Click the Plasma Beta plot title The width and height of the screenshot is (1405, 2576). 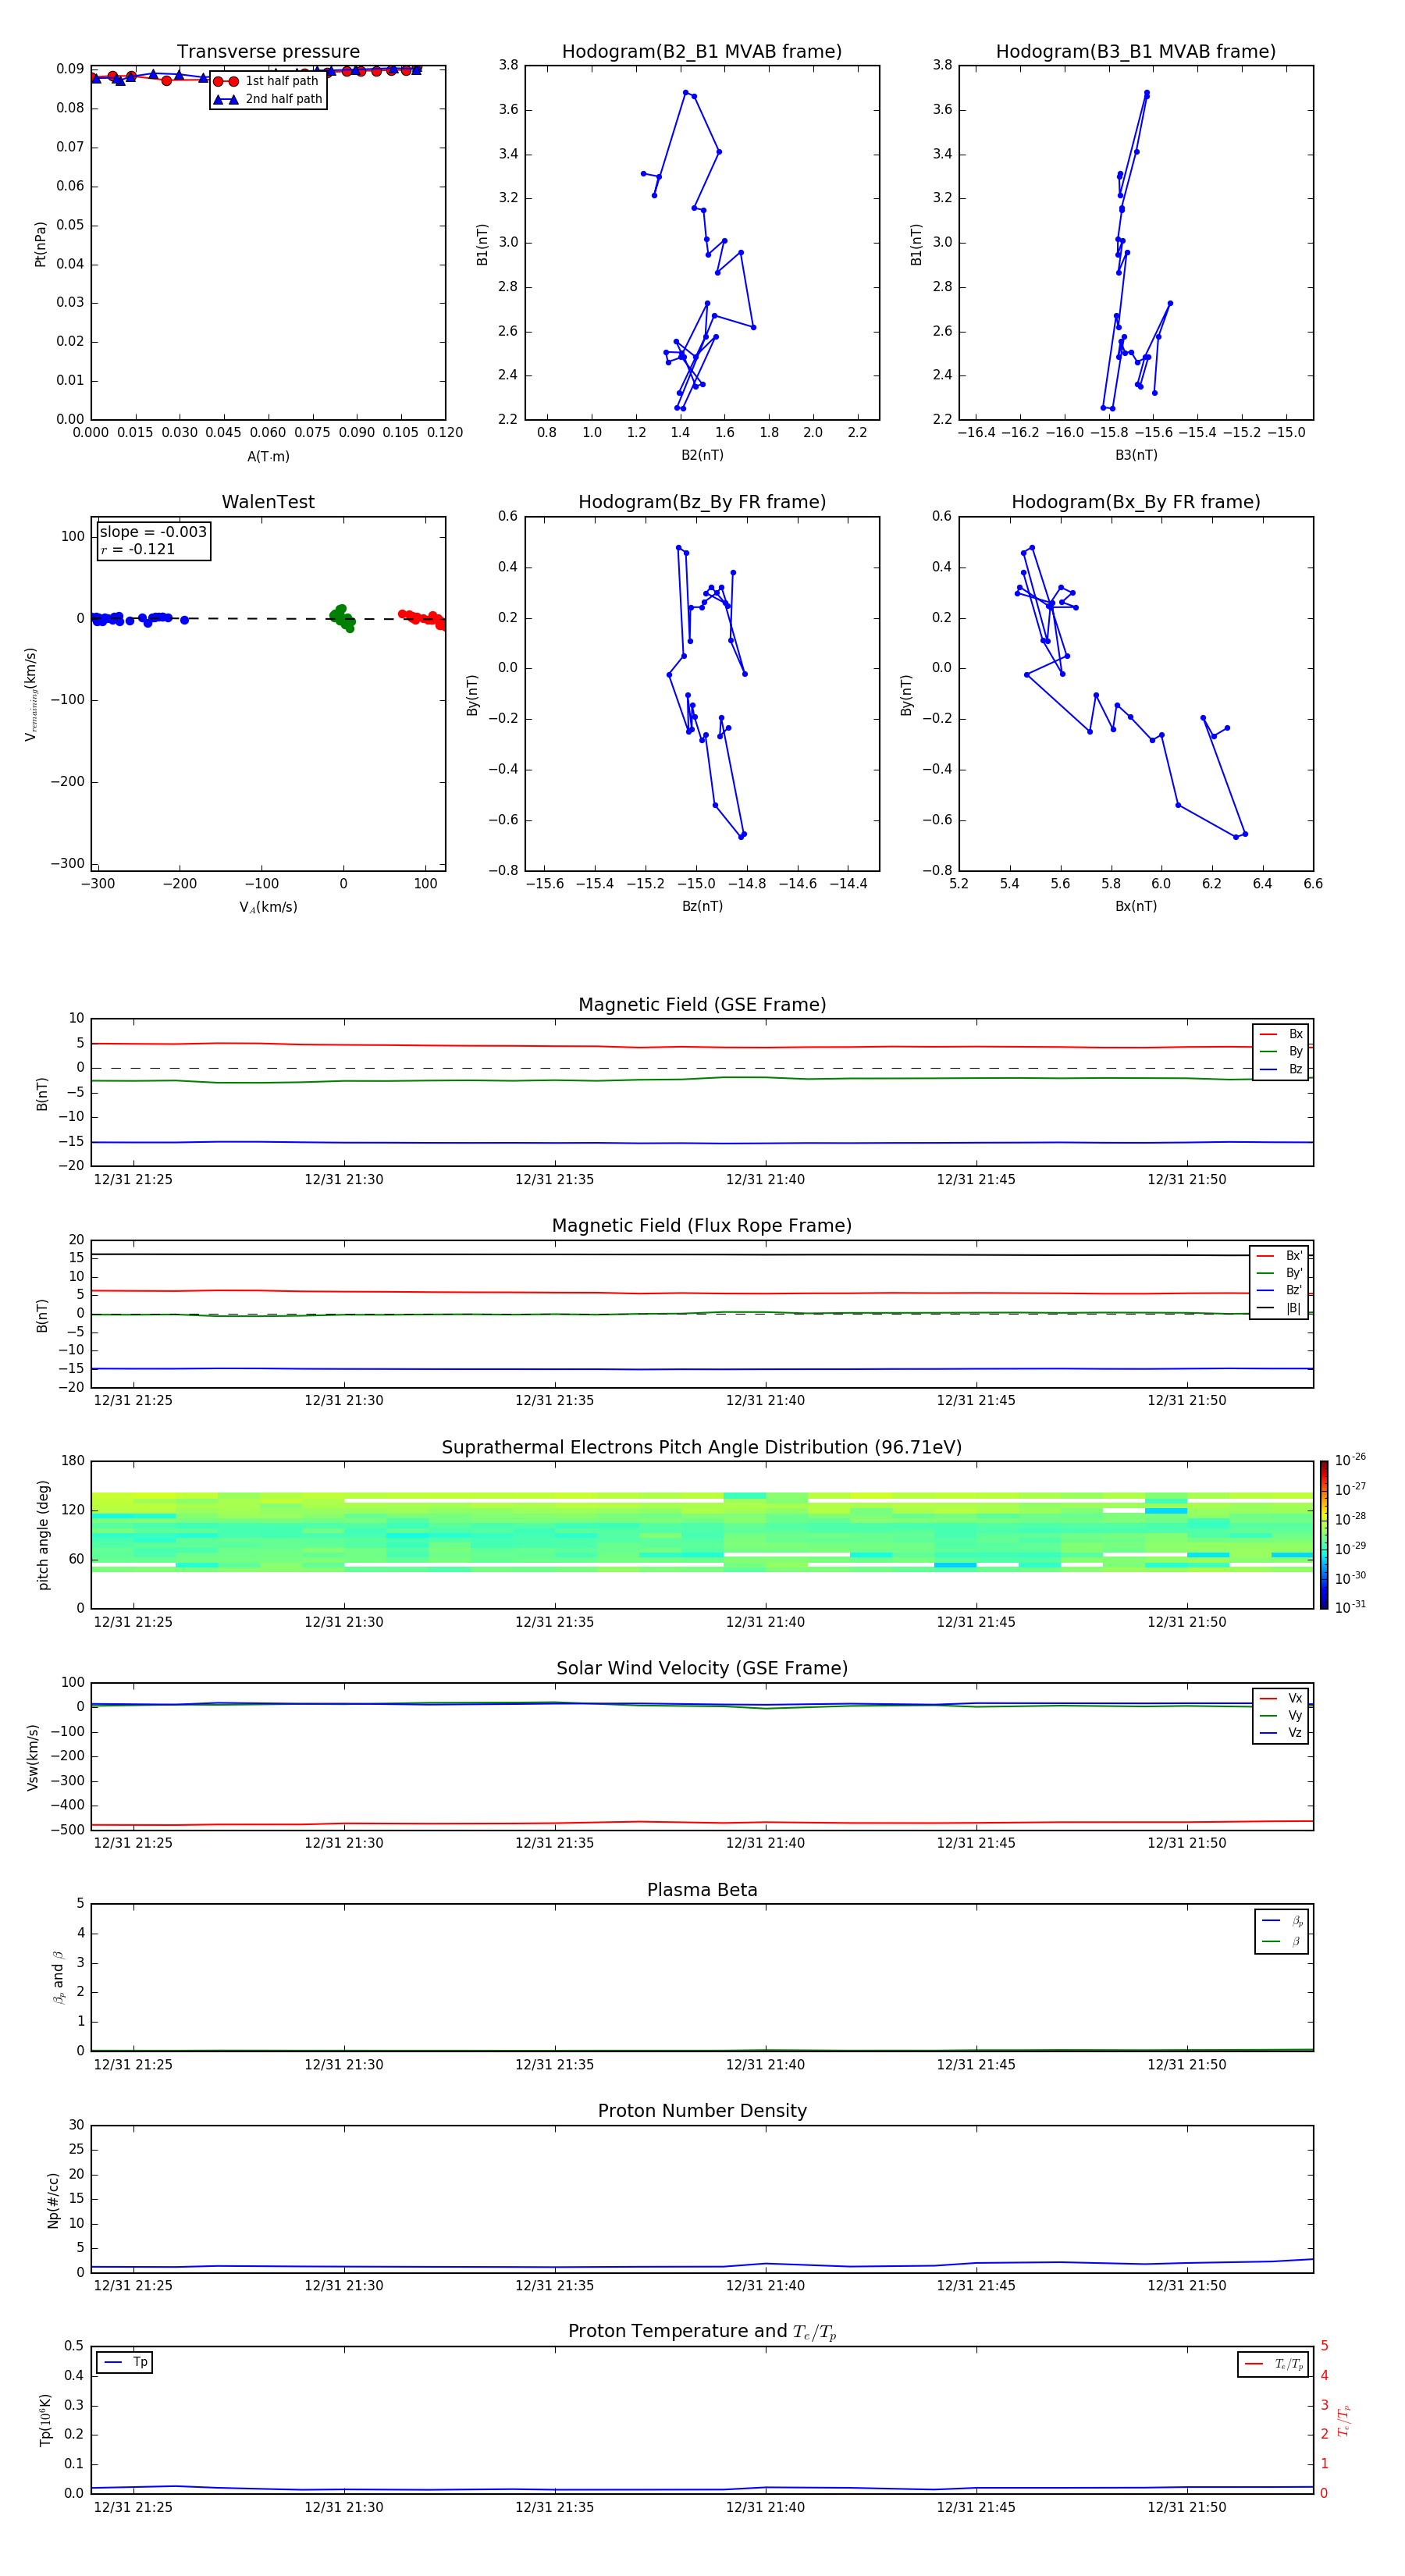pos(702,1891)
